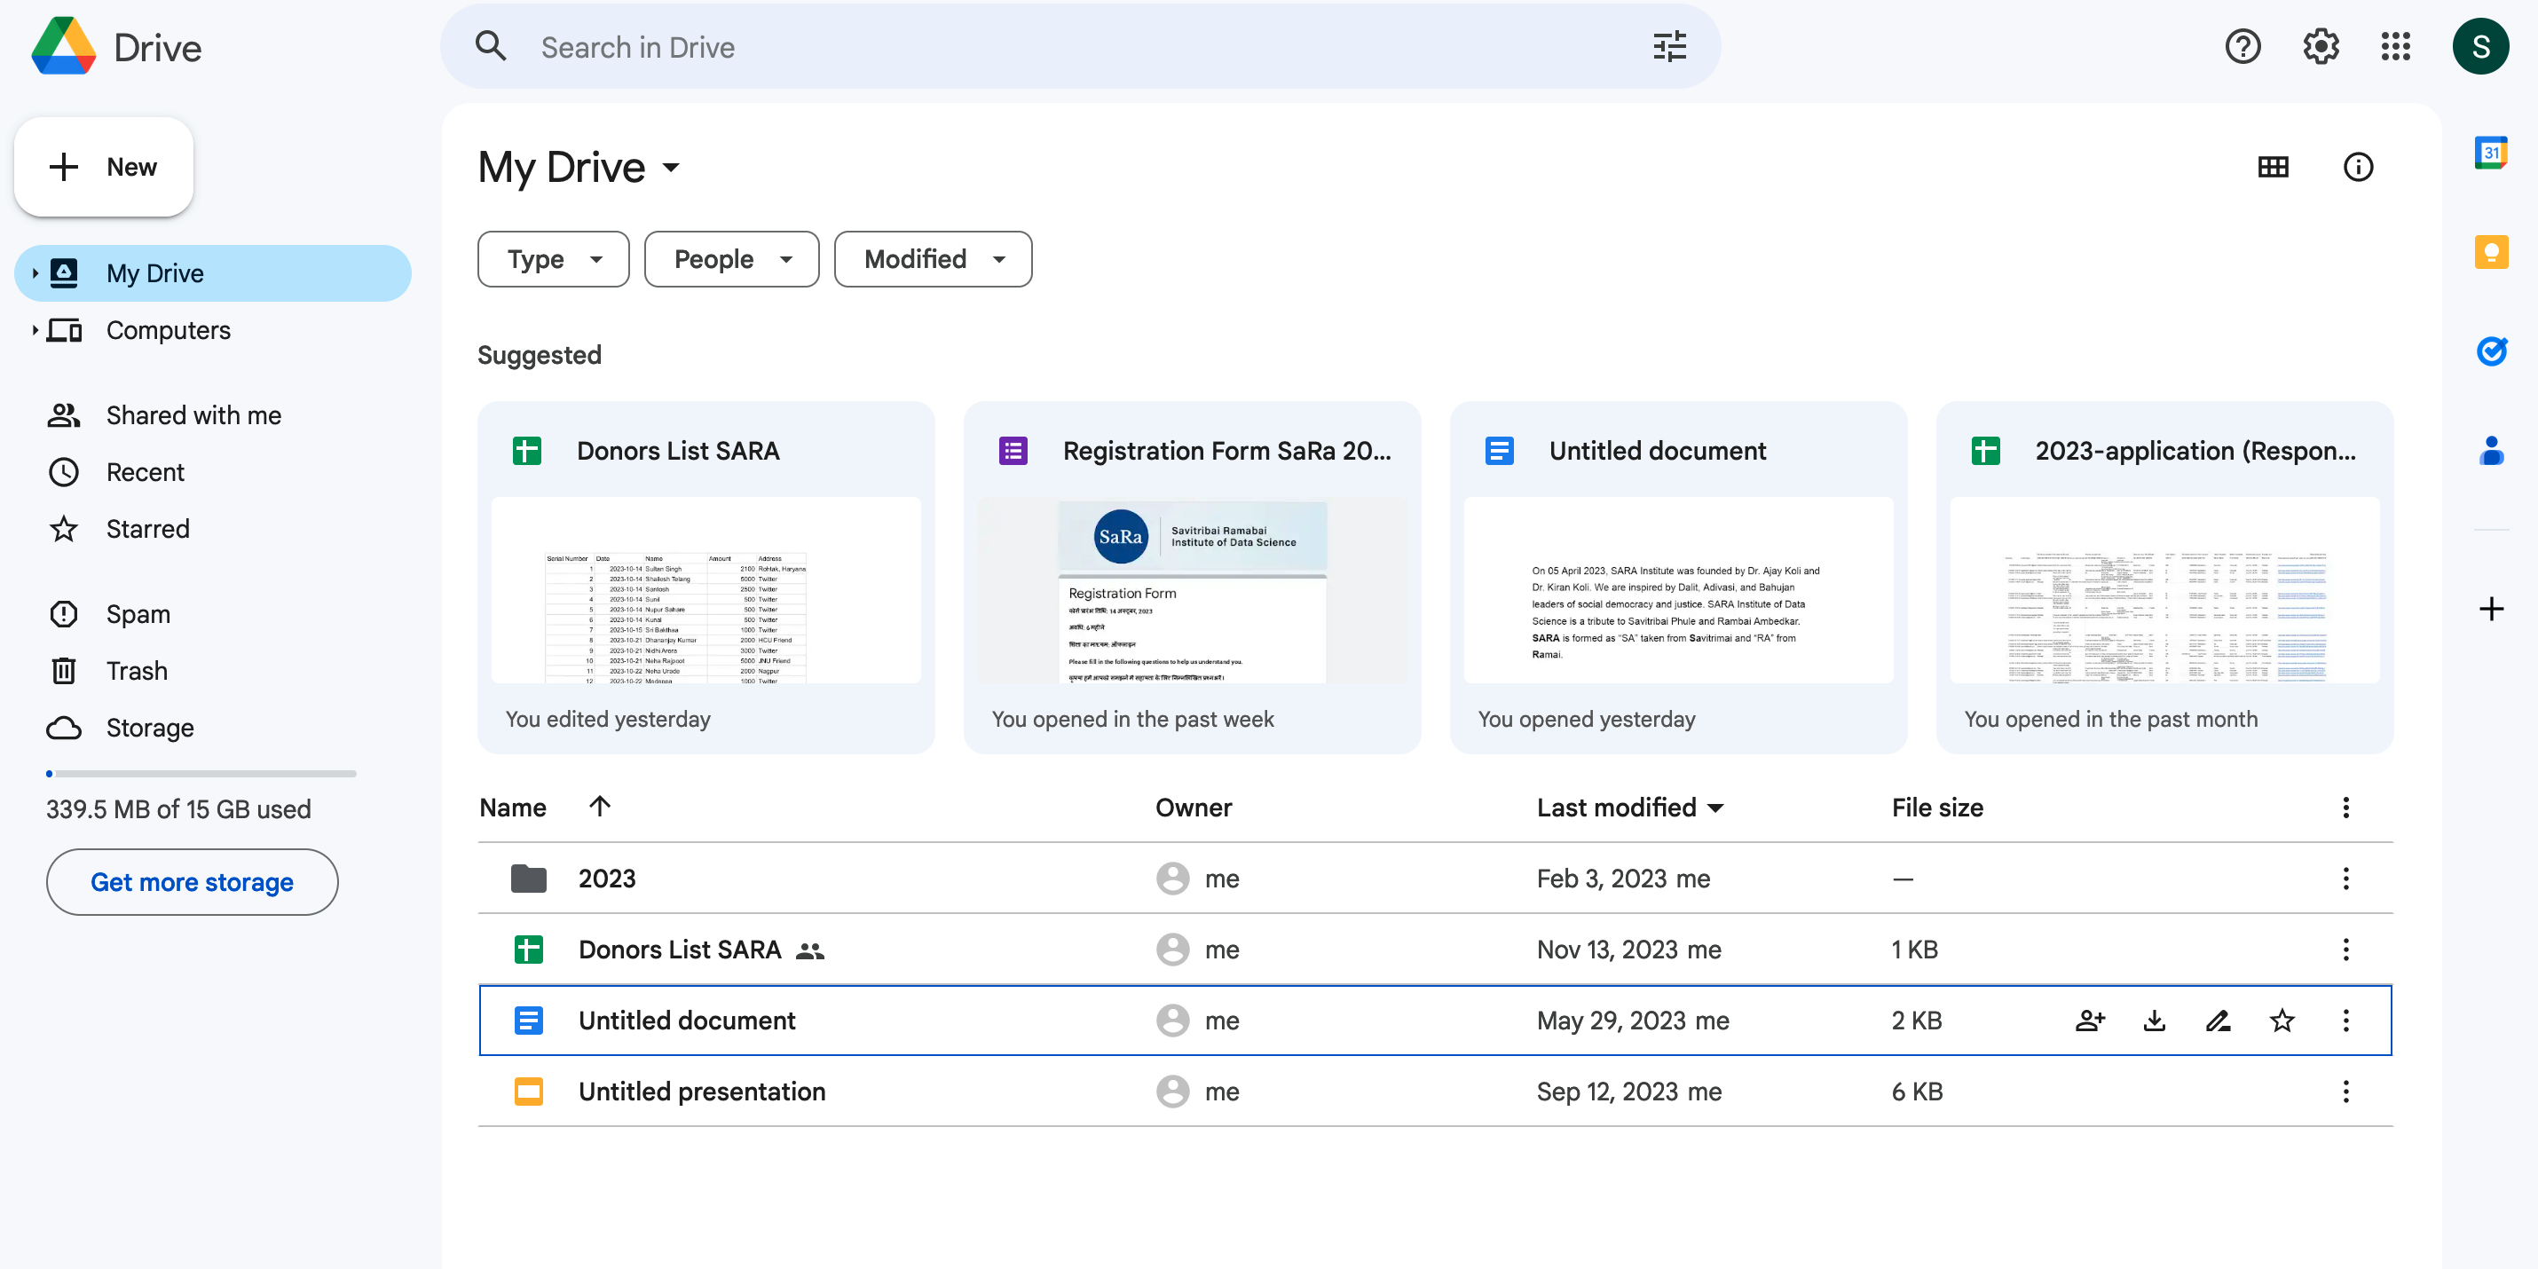Open advanced search options icon

tap(1669, 46)
